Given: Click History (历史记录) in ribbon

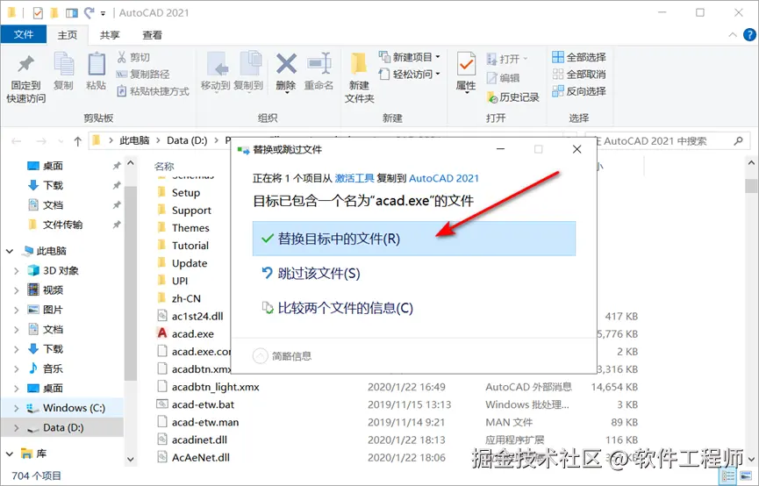Looking at the screenshot, I should tap(512, 97).
